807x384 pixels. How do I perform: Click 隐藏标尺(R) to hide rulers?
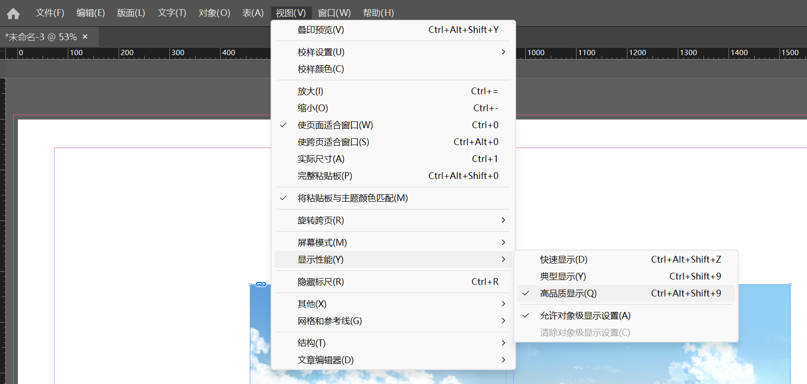click(x=320, y=282)
